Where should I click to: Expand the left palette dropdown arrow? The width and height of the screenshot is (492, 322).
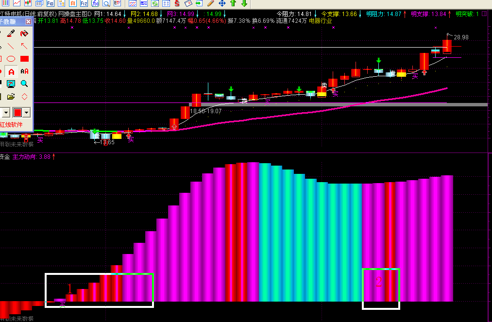pyautogui.click(x=6, y=112)
